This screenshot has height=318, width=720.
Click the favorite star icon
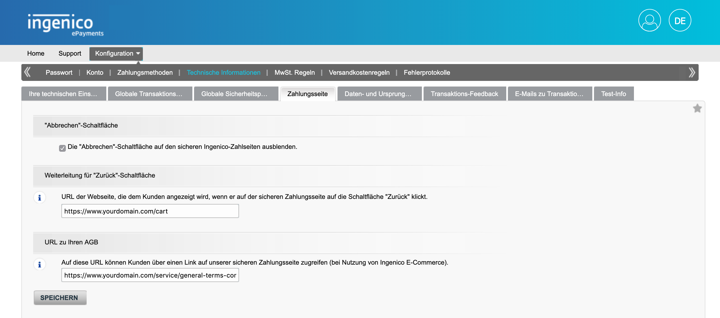click(x=697, y=108)
